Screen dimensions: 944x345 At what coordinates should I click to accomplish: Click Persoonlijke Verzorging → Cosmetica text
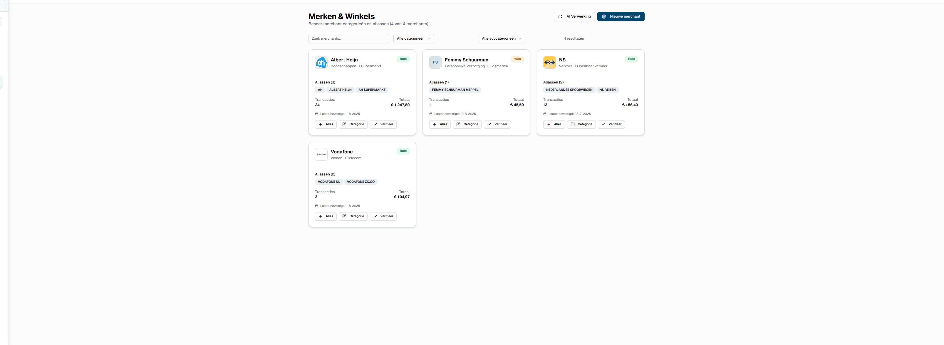pyautogui.click(x=476, y=66)
